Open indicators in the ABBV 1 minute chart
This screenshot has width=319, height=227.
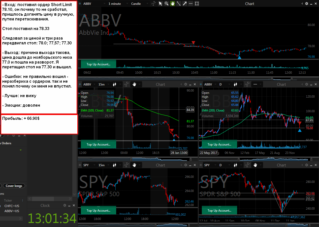pyautogui.click(x=154, y=4)
